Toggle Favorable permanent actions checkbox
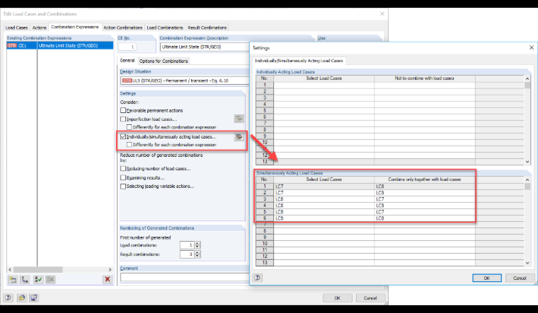 123,110
